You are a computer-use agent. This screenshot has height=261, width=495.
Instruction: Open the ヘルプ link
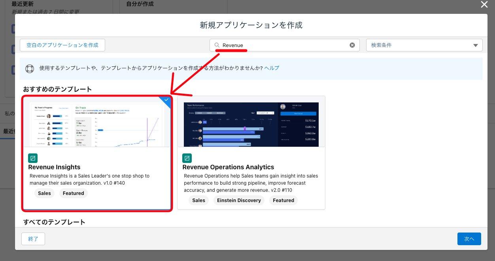272,68
